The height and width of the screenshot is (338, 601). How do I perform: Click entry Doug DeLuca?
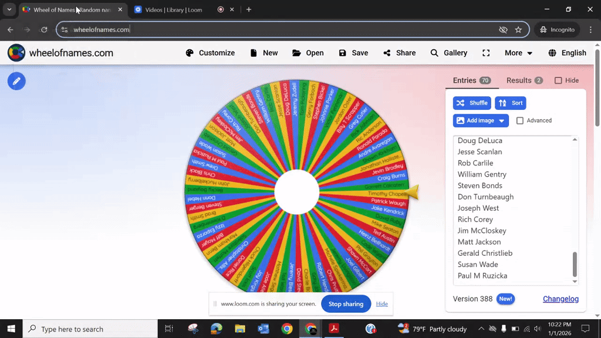pos(480,141)
